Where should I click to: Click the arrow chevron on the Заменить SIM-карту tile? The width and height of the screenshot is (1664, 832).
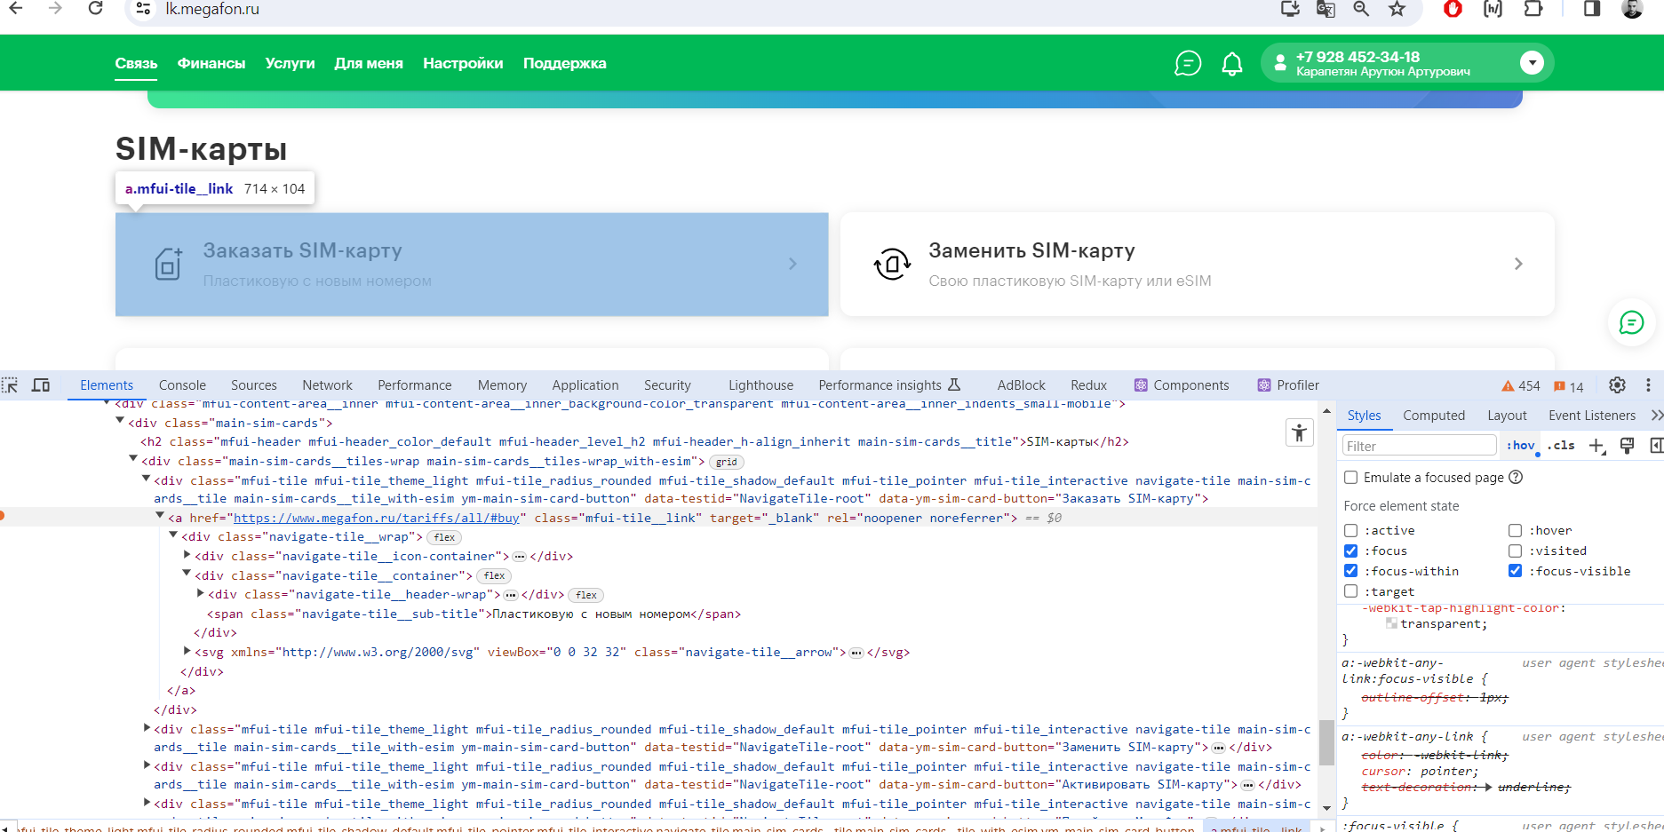1518,264
